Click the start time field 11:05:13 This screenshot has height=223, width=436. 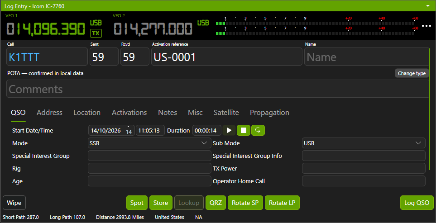pos(150,130)
